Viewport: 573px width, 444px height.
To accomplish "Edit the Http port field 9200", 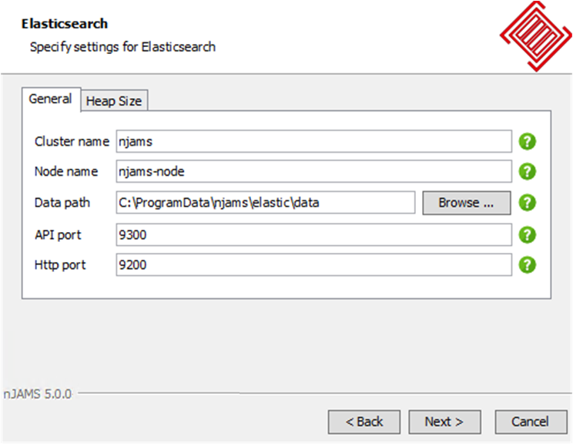I will pyautogui.click(x=313, y=265).
